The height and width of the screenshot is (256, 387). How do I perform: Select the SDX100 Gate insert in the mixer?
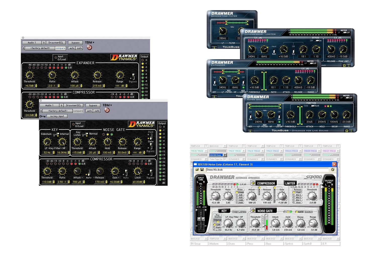216,155
